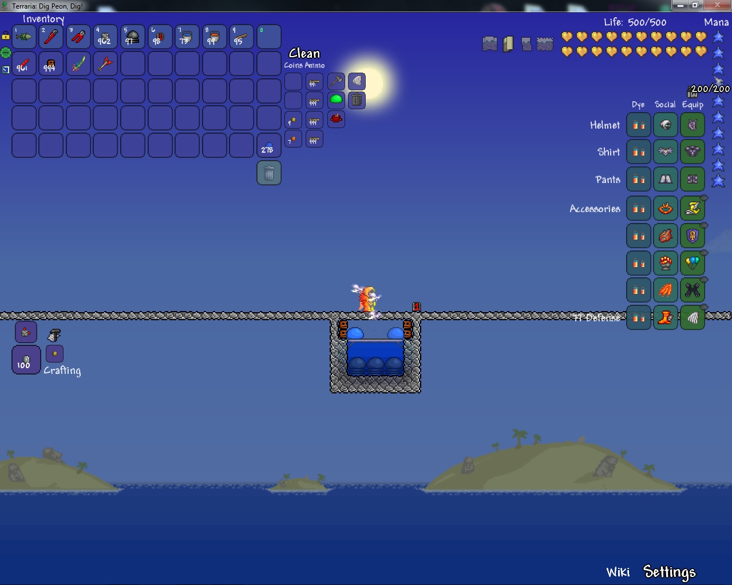Click the Pants dye slot
This screenshot has height=585, width=732.
(639, 179)
